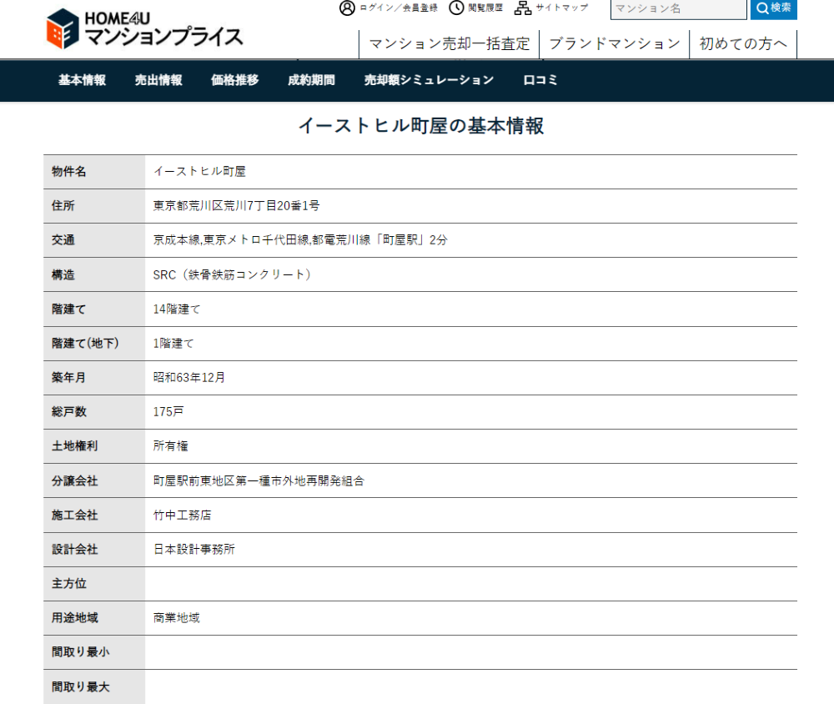The image size is (834, 704).
Task: Click the 設計会社 row label
Action: 74,549
